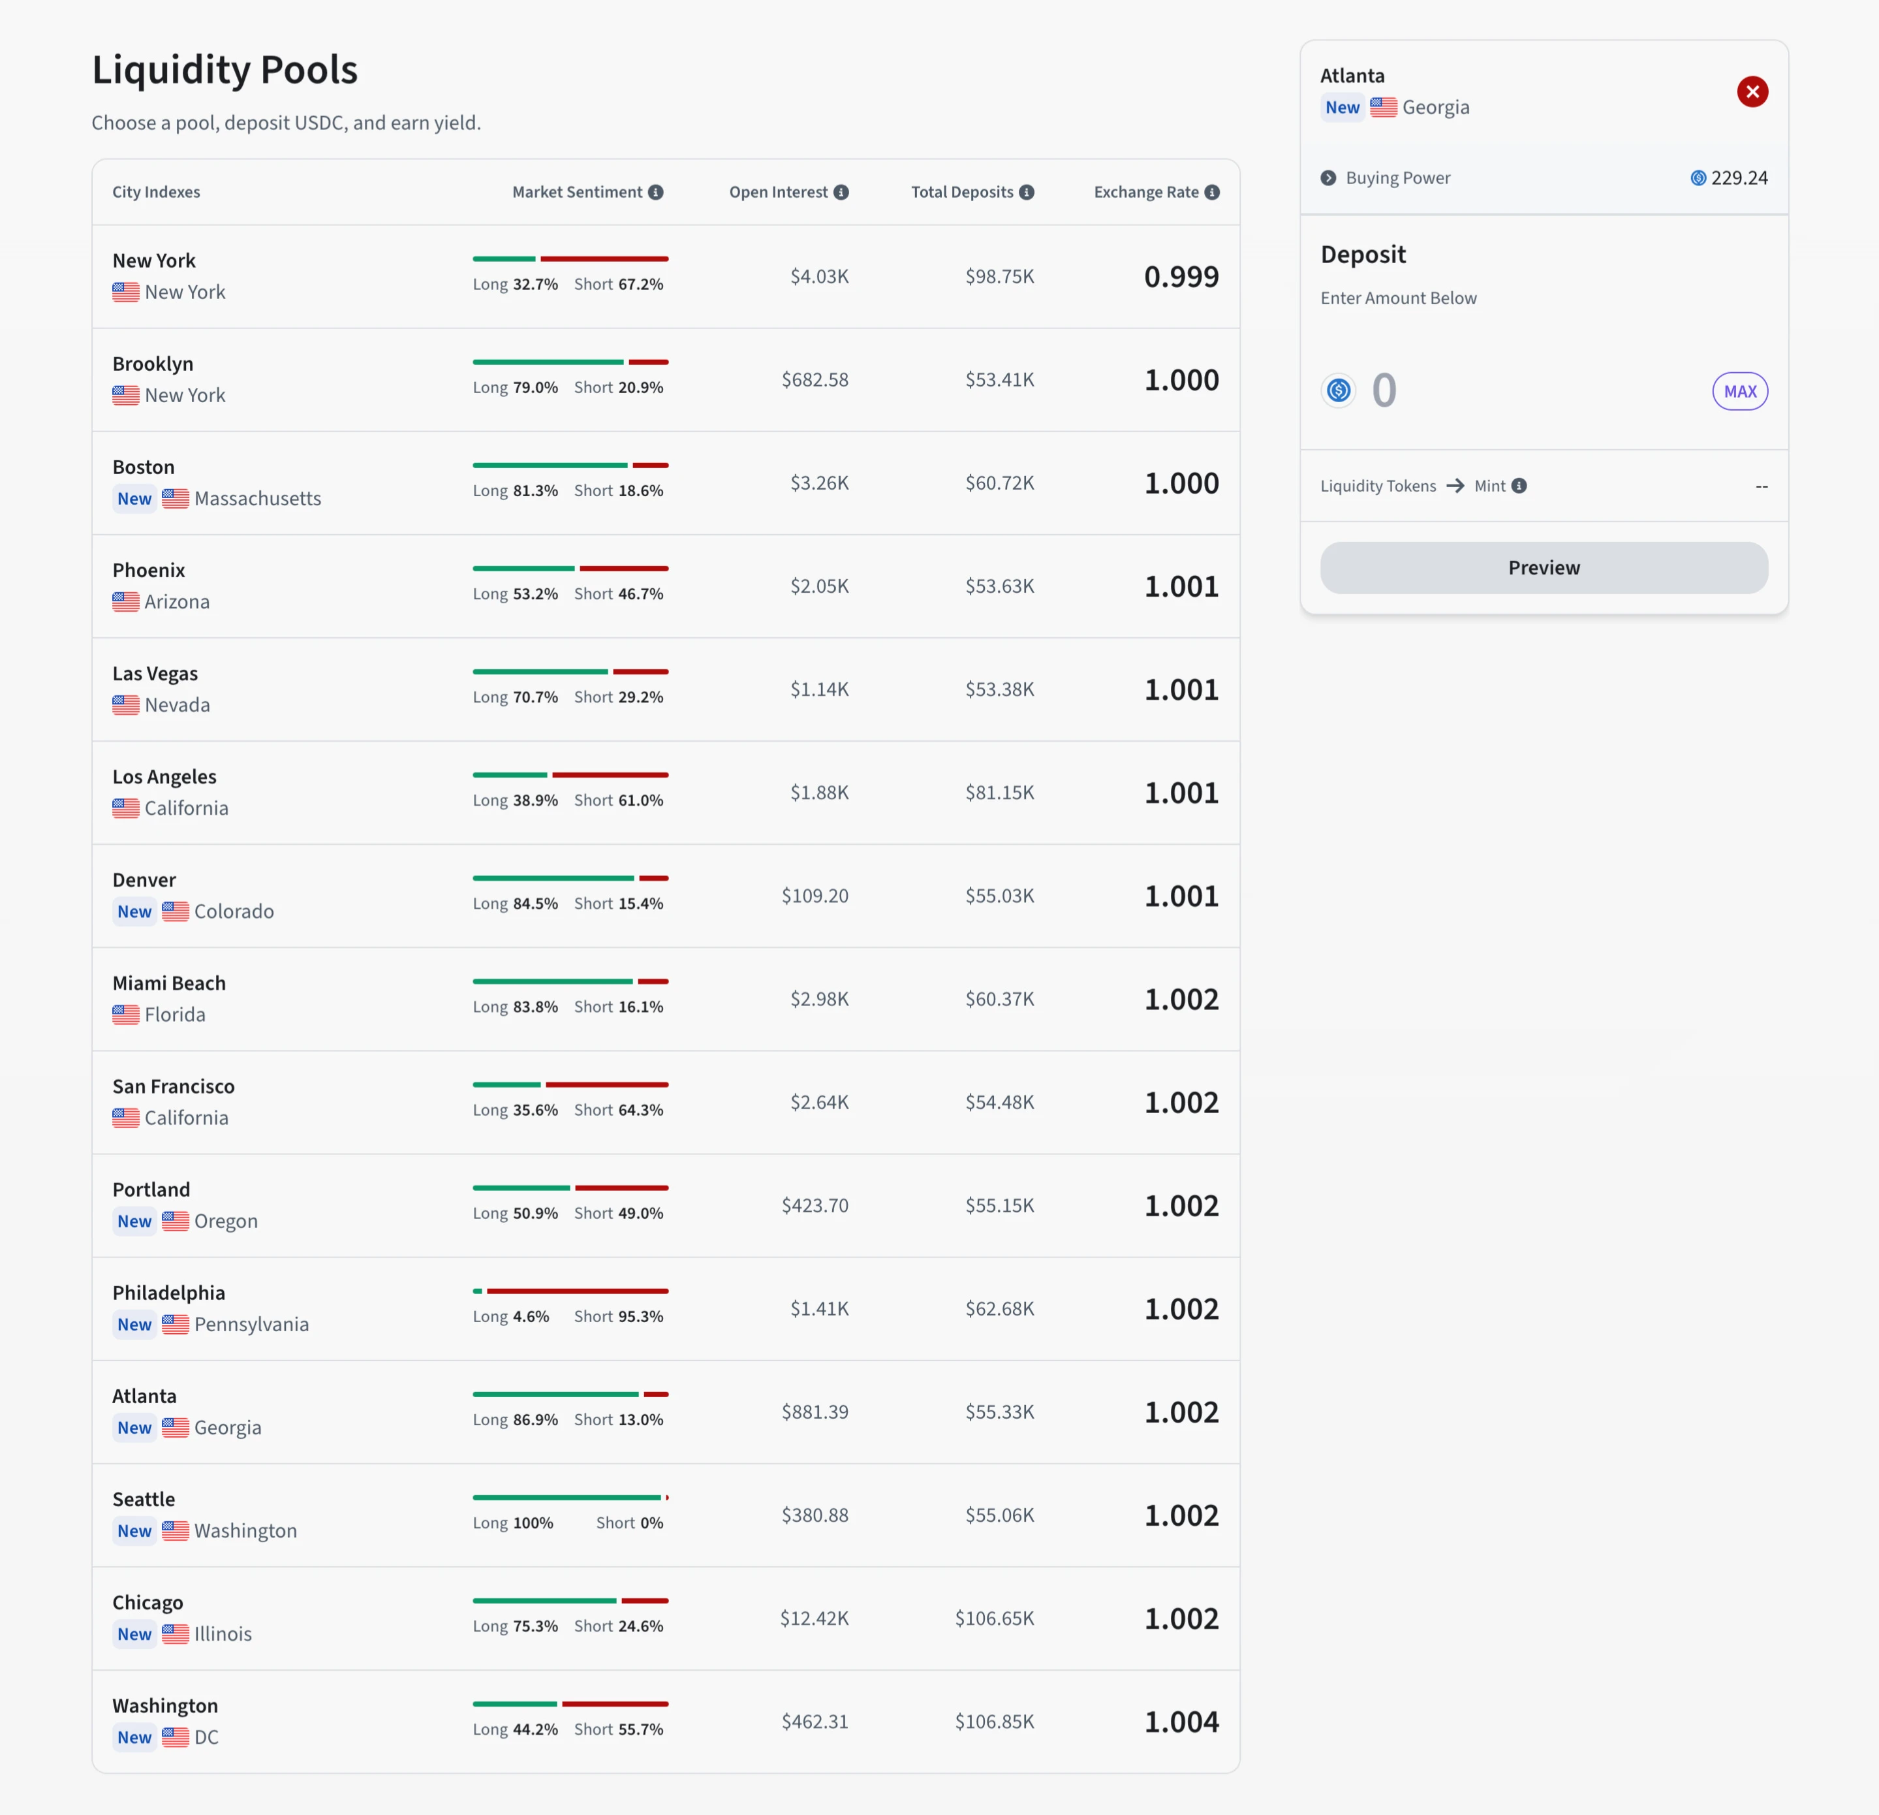Click the Open Interest info icon
The image size is (1879, 1815).
[x=841, y=193]
